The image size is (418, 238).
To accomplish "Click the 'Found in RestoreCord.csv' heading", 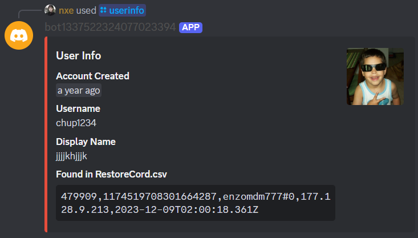I will pos(111,174).
